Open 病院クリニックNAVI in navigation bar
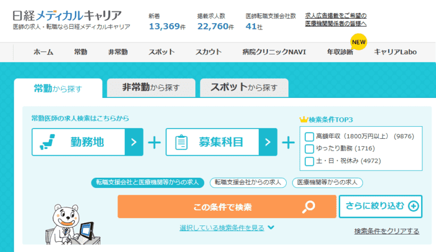Screen dimensions: 436x252 pos(274,52)
